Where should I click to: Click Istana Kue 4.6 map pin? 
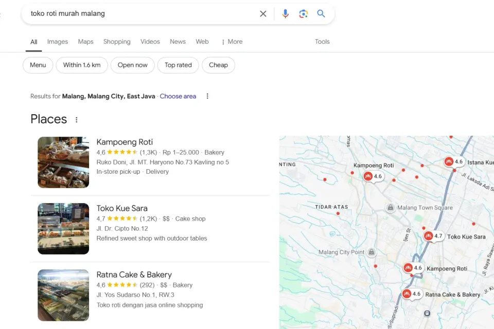pyautogui.click(x=454, y=162)
